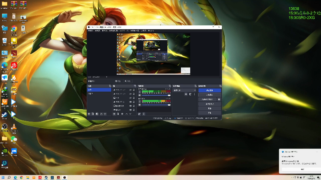Move scene up with Scenes panel up arrow

101,114
